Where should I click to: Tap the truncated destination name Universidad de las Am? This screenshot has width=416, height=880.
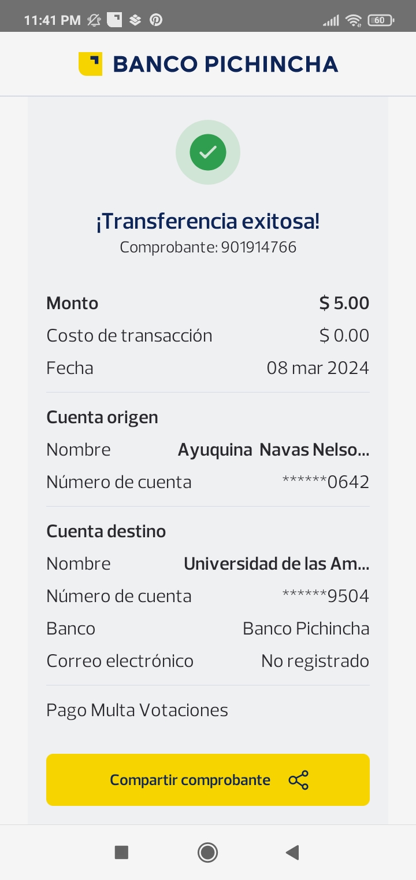coord(276,564)
